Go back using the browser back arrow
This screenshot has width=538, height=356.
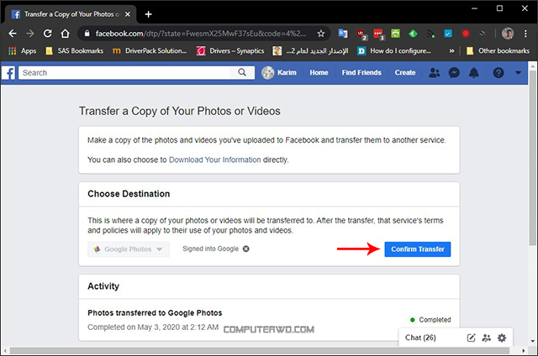(13, 34)
